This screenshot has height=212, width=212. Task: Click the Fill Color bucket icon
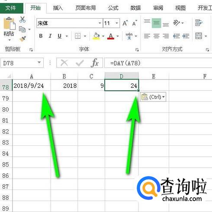click(96, 36)
